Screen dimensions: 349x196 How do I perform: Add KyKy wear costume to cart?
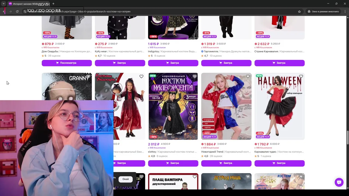point(120,63)
